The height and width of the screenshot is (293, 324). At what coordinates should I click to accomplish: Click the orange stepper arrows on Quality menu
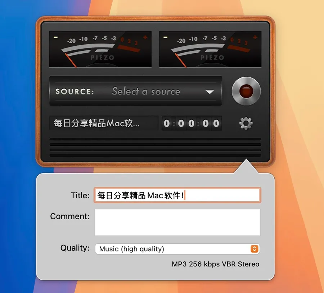pos(254,249)
